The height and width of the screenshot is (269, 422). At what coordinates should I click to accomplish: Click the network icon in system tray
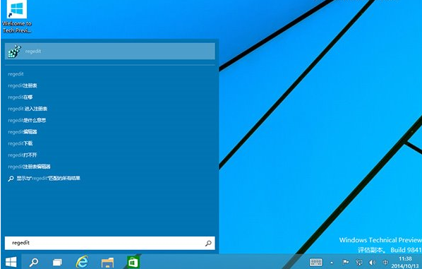pos(359,262)
